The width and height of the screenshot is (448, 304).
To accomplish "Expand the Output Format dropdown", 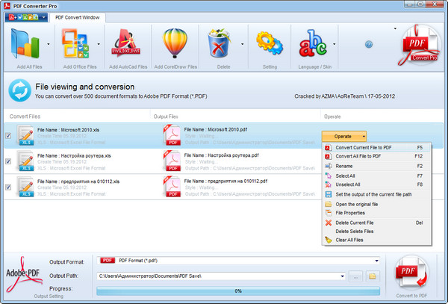I will [x=378, y=261].
